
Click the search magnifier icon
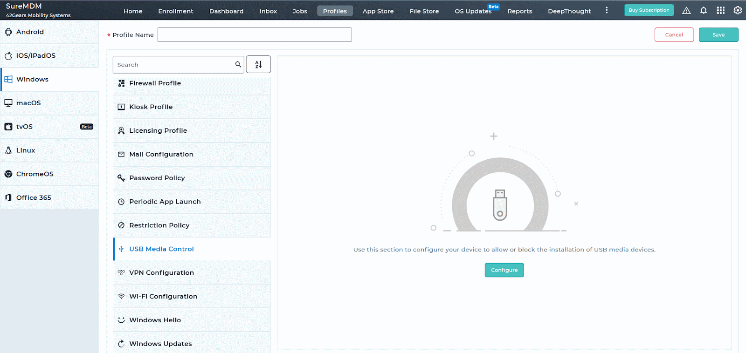point(238,65)
